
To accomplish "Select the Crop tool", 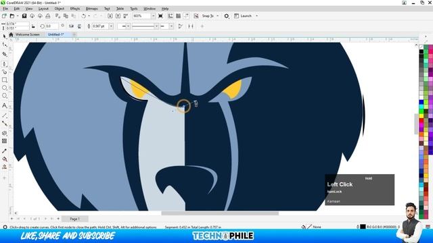I will pyautogui.click(x=5, y=54).
